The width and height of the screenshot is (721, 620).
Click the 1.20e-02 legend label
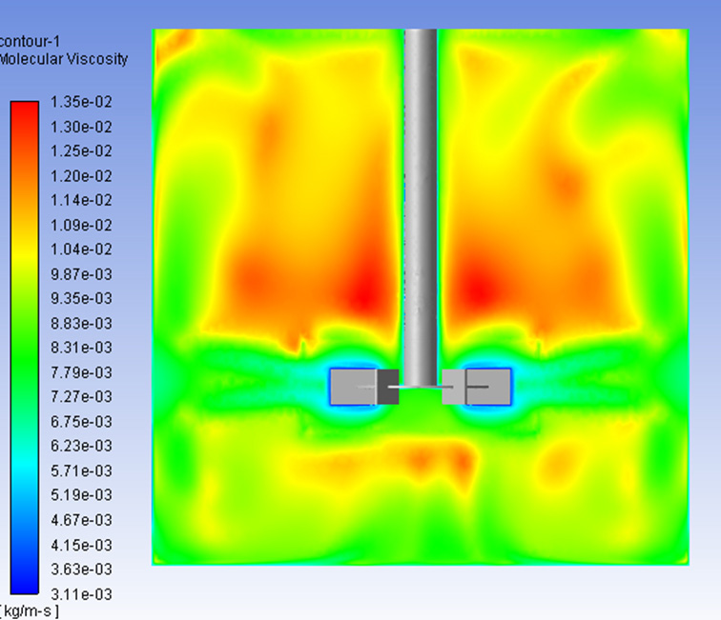(x=81, y=176)
